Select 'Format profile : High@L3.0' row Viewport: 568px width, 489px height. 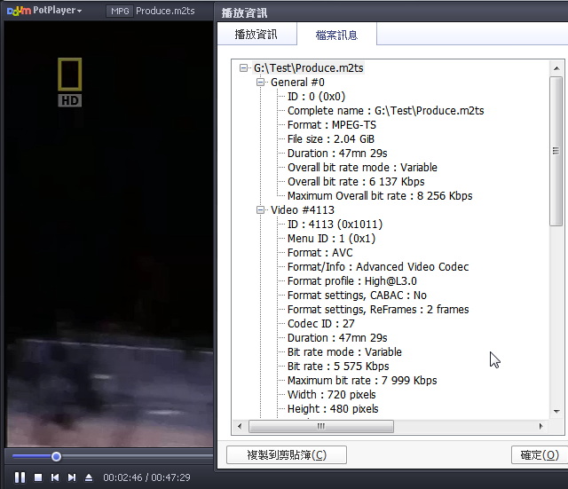[351, 281]
